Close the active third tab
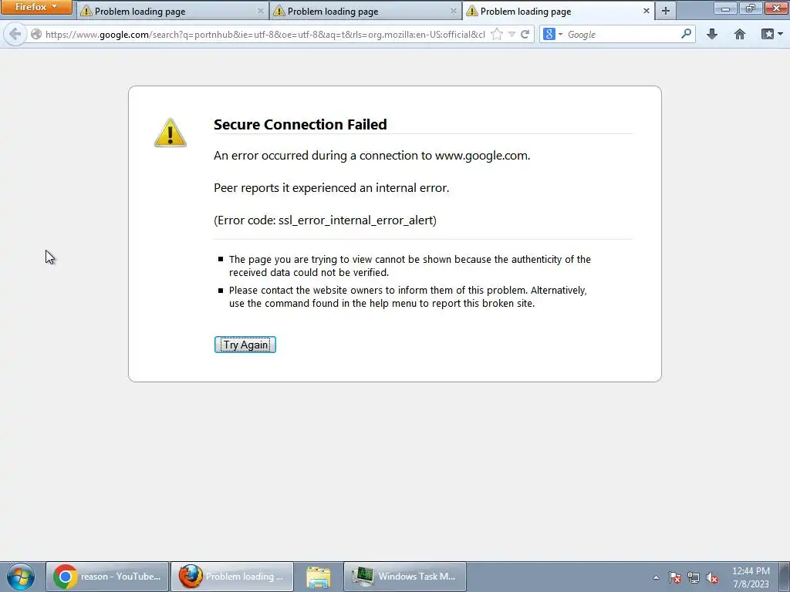The image size is (790, 592). (x=646, y=11)
